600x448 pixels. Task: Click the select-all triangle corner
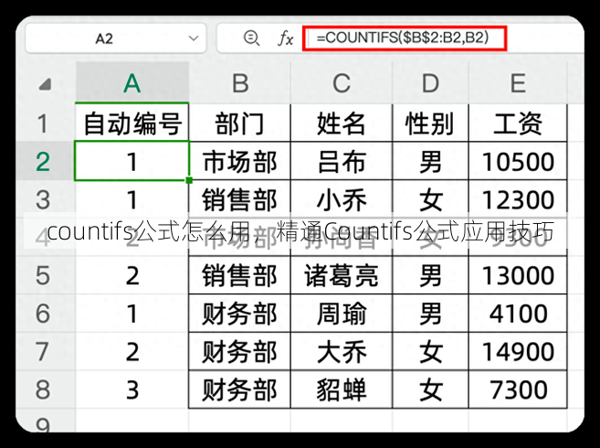45,84
